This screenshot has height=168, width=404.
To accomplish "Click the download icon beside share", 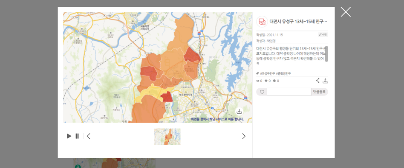I will 325,81.
